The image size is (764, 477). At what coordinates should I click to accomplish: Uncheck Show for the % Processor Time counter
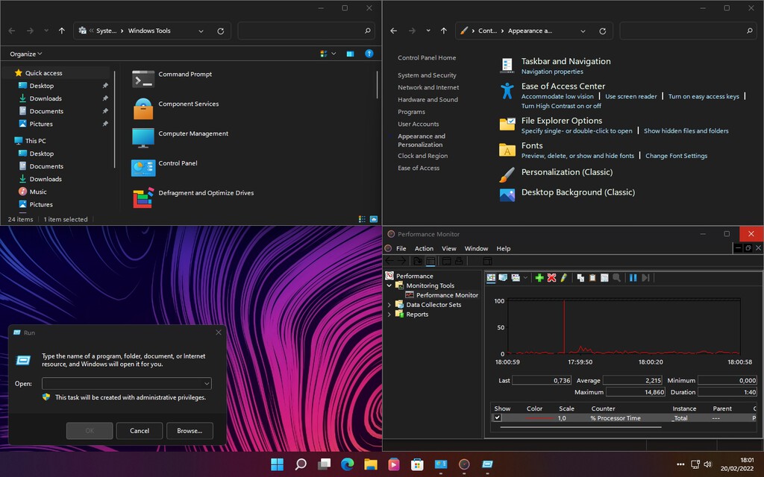click(497, 418)
